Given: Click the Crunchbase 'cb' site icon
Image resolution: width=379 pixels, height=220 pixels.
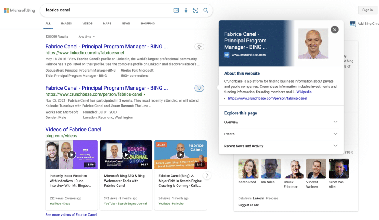Looking at the screenshot, I should [x=227, y=55].
